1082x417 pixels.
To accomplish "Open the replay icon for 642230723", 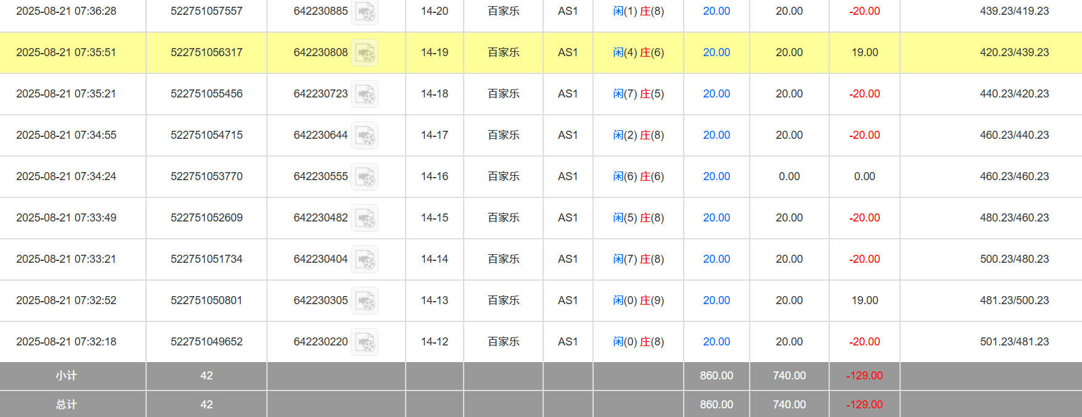I will point(365,94).
